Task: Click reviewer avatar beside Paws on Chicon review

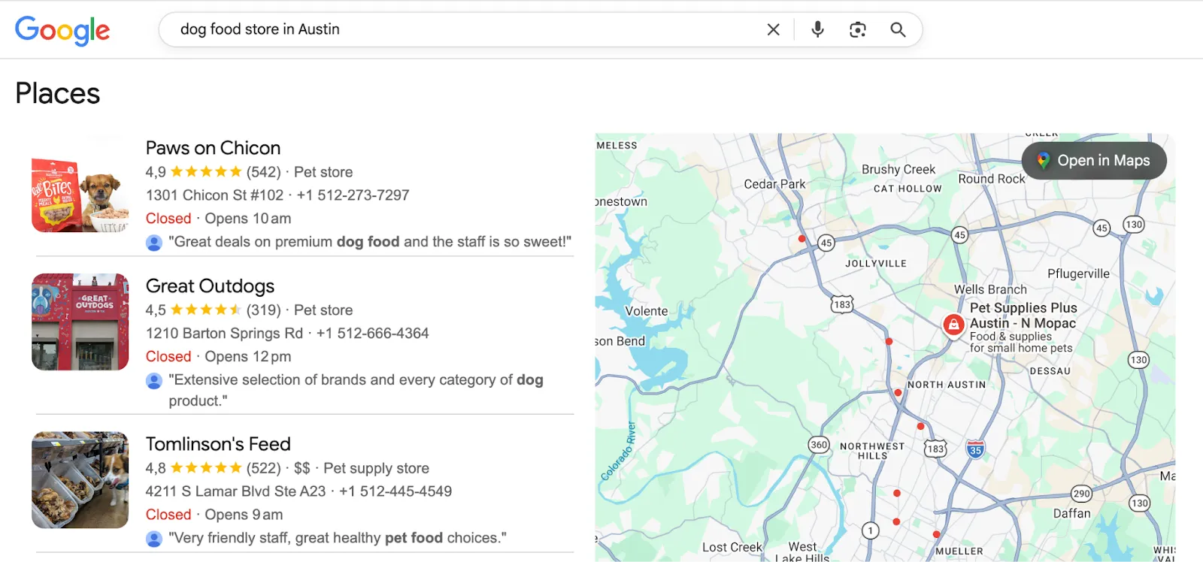Action: pos(154,243)
